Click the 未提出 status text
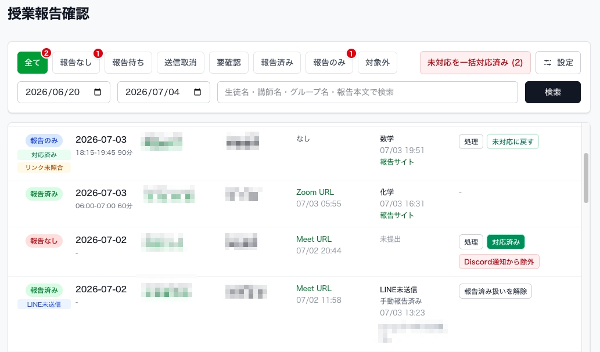600x352 pixels. click(x=390, y=239)
